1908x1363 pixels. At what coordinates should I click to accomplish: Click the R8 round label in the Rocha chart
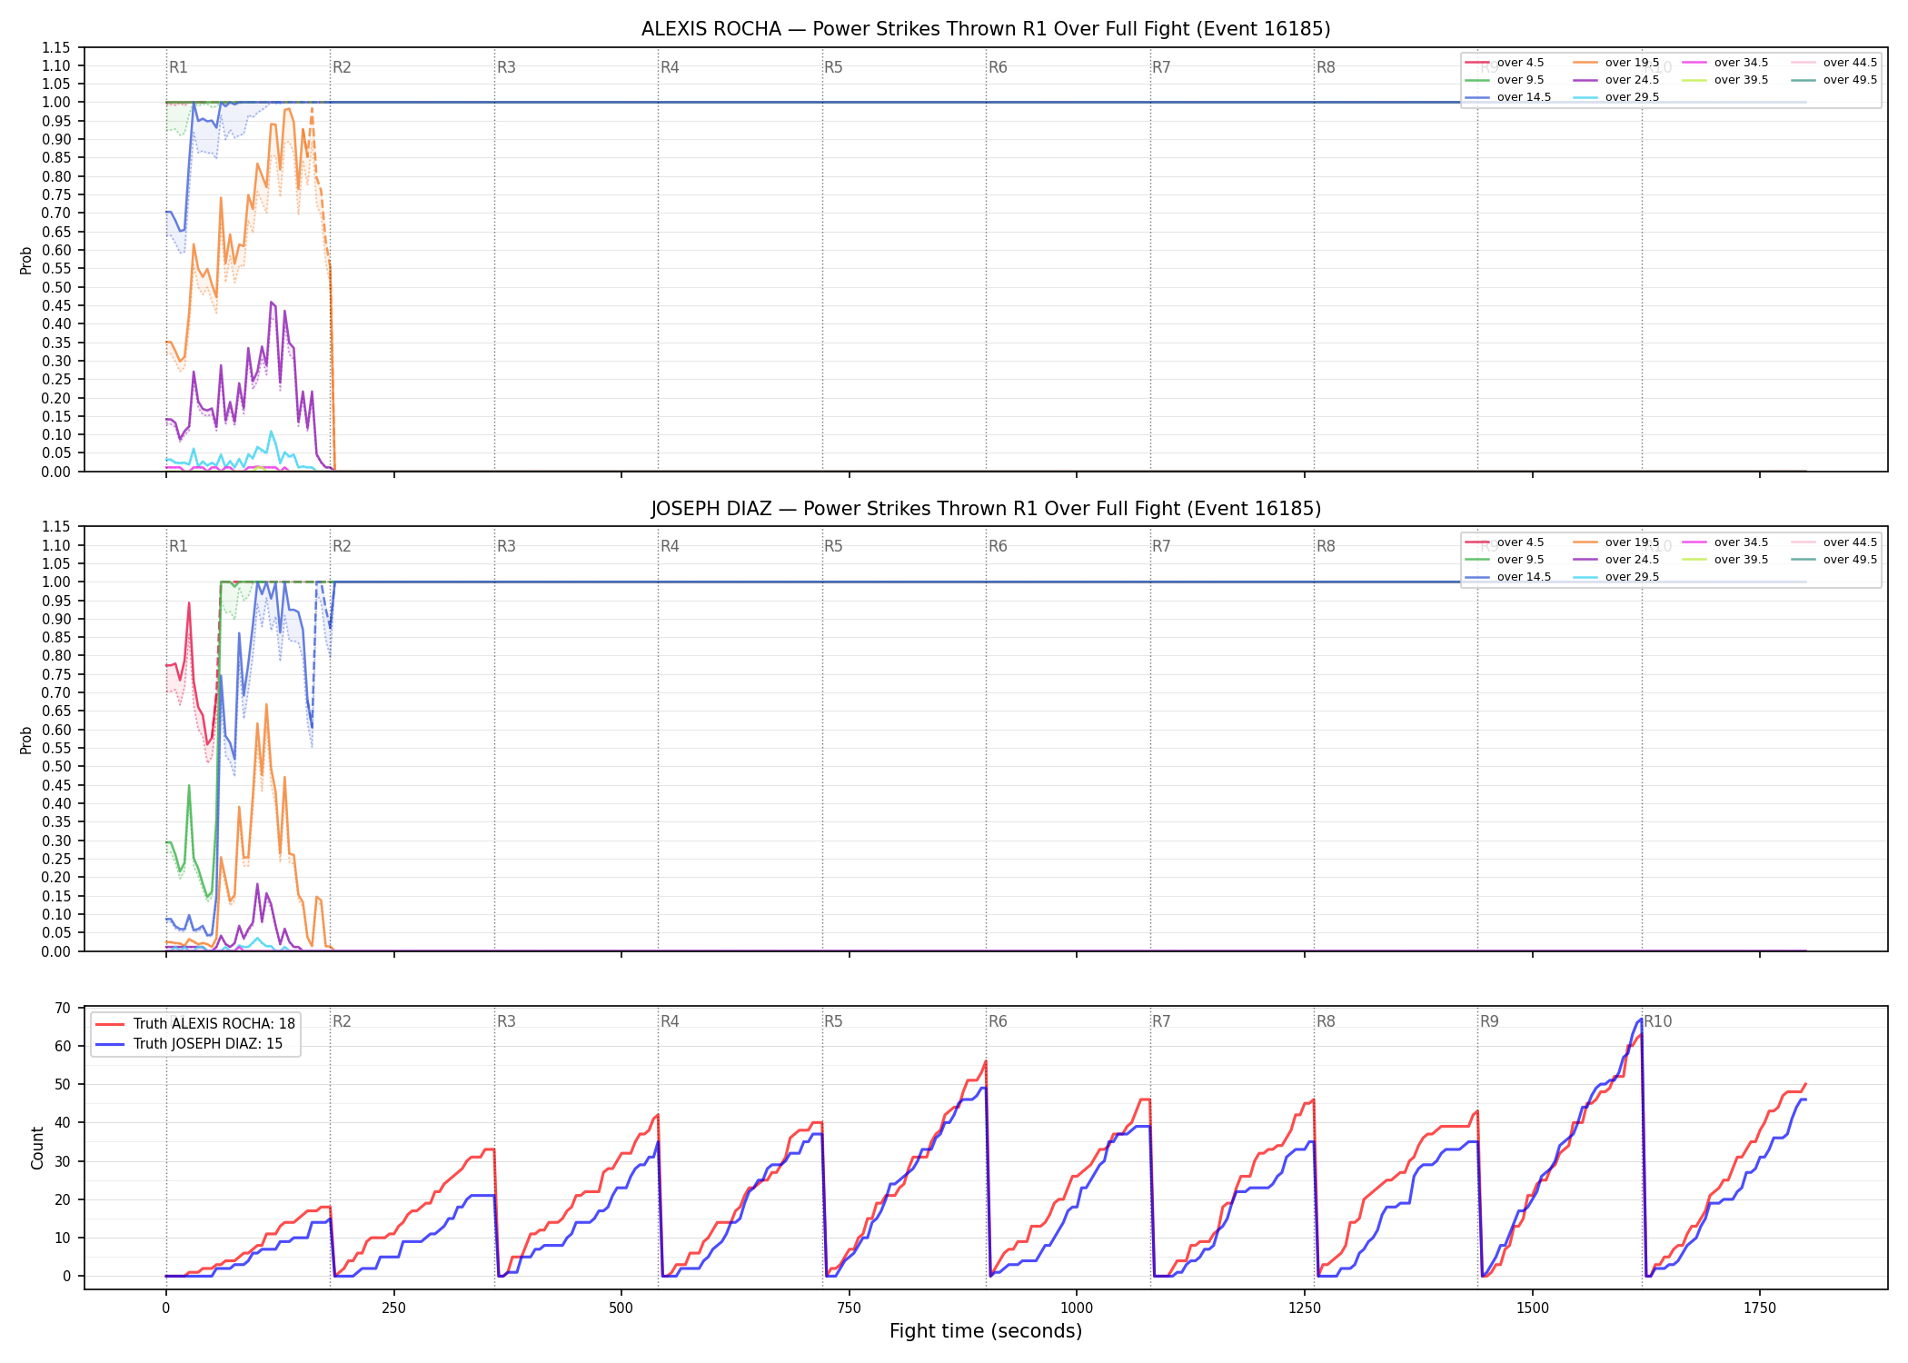point(1326,67)
